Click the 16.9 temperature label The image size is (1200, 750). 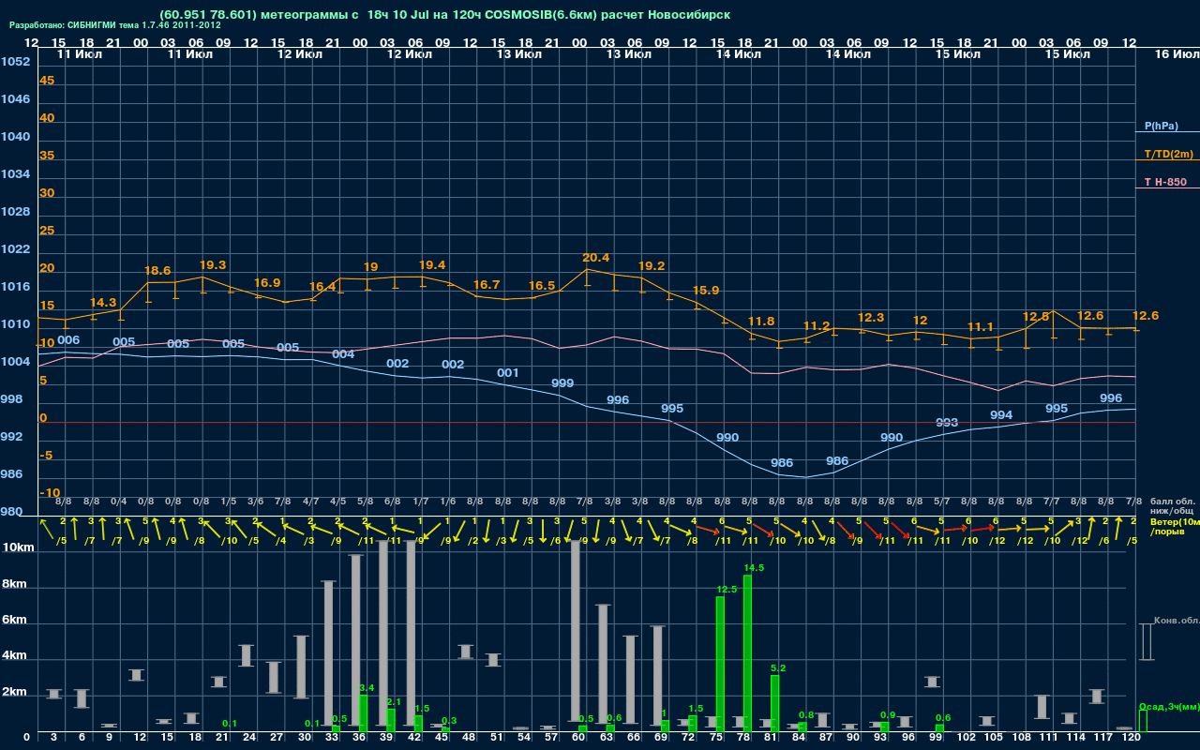point(267,282)
